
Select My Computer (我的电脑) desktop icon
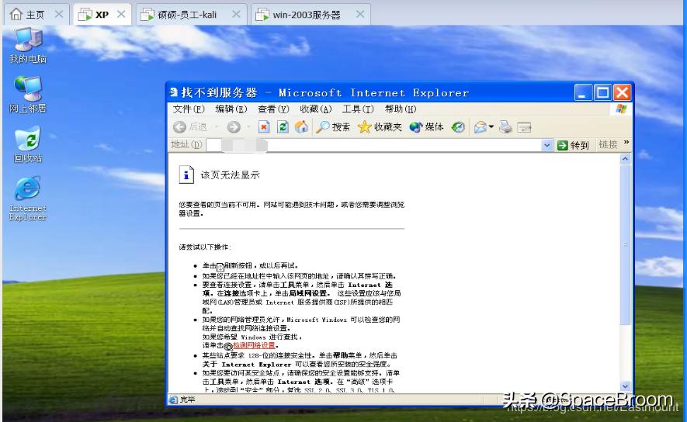(28, 45)
